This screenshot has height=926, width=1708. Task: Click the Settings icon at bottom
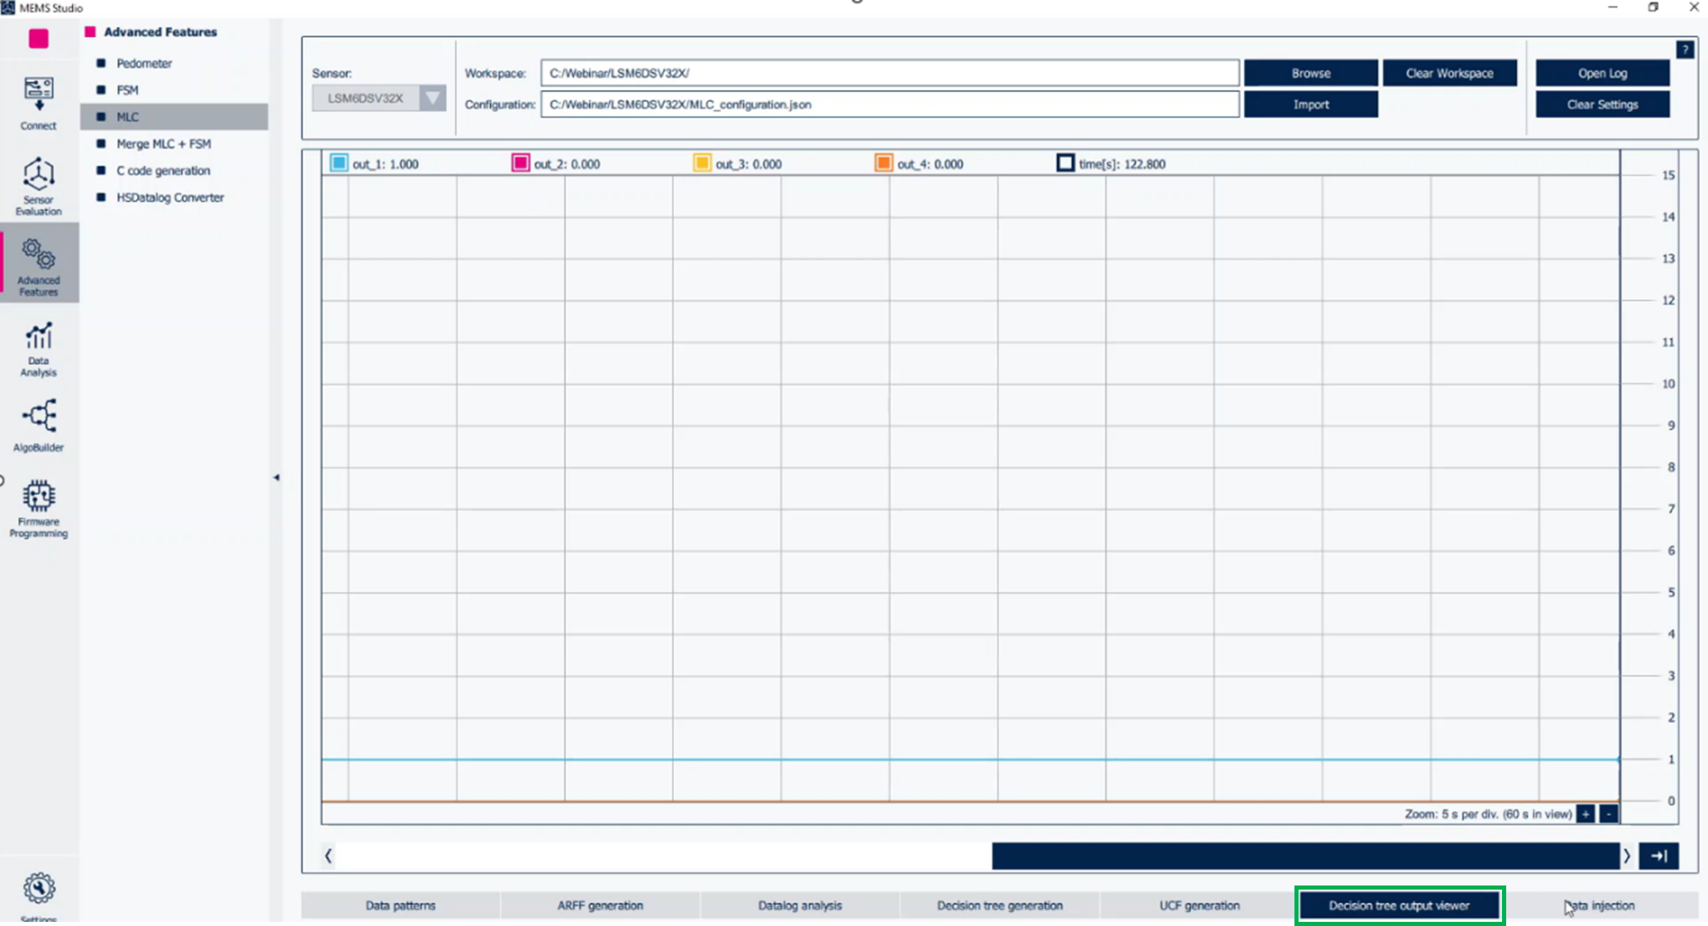pyautogui.click(x=37, y=886)
